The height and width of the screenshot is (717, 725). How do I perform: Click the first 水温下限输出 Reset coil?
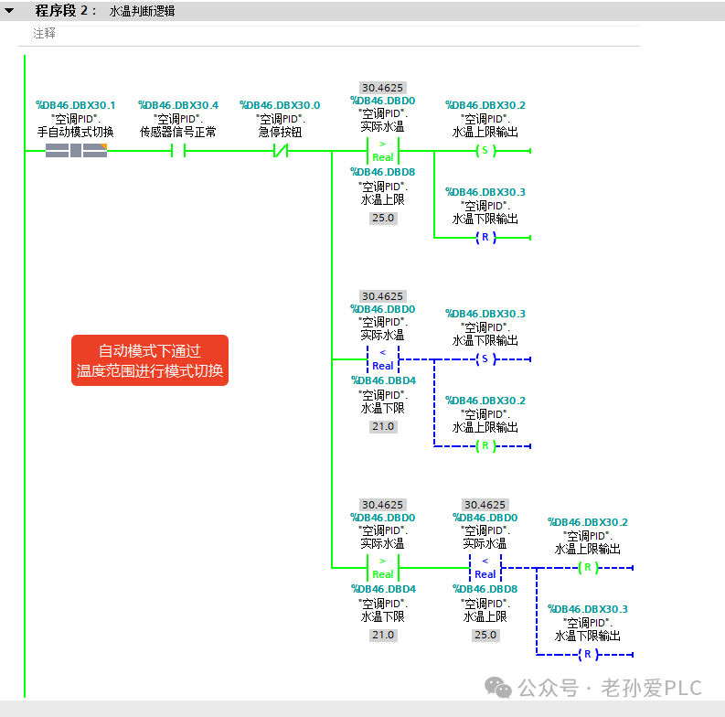[x=485, y=237]
